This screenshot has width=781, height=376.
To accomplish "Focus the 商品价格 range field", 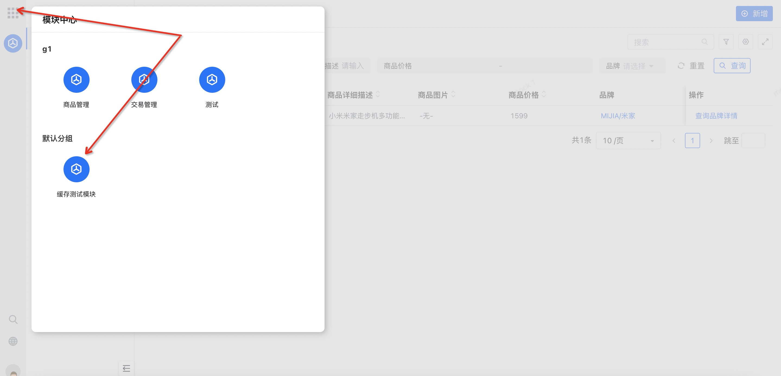I will tap(484, 66).
